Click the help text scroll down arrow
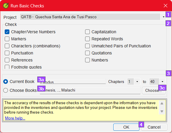The image size is (172, 133). pyautogui.click(x=162, y=111)
